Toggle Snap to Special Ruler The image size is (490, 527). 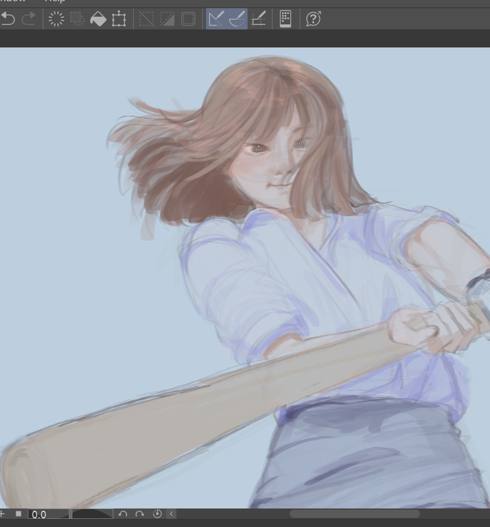pyautogui.click(x=237, y=19)
